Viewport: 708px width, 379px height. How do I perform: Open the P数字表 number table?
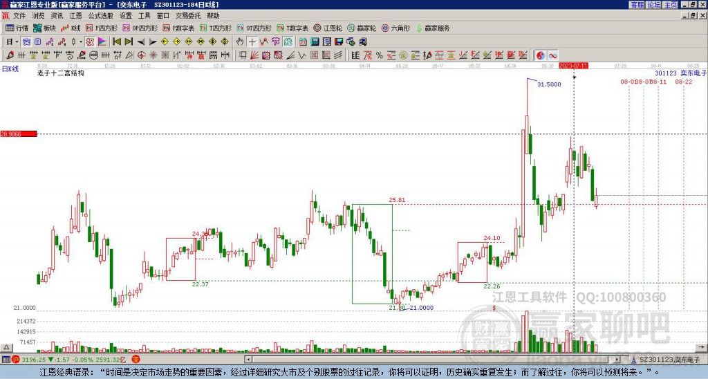178,28
